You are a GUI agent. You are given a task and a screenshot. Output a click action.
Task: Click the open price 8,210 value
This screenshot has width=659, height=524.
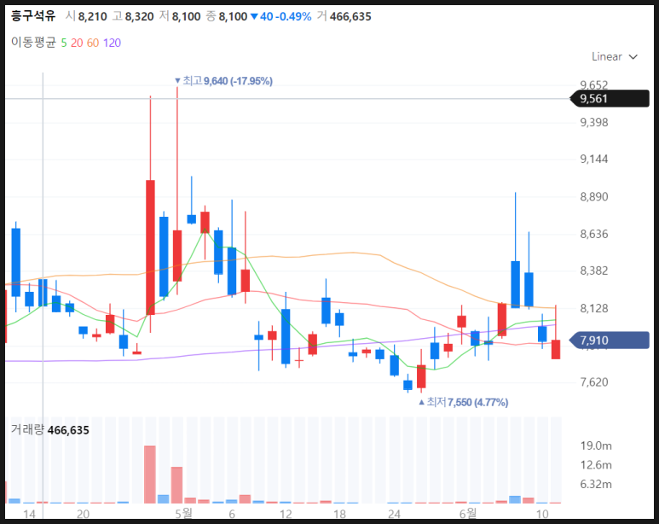tap(92, 16)
